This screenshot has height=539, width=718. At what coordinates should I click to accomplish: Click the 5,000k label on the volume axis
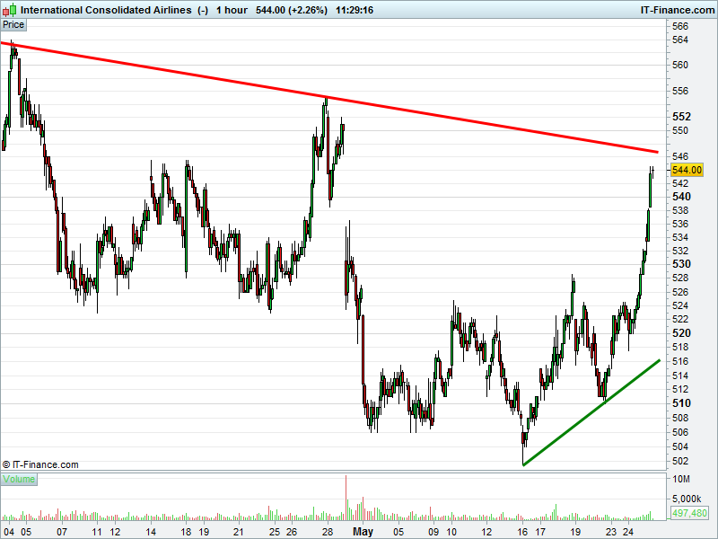click(x=687, y=499)
